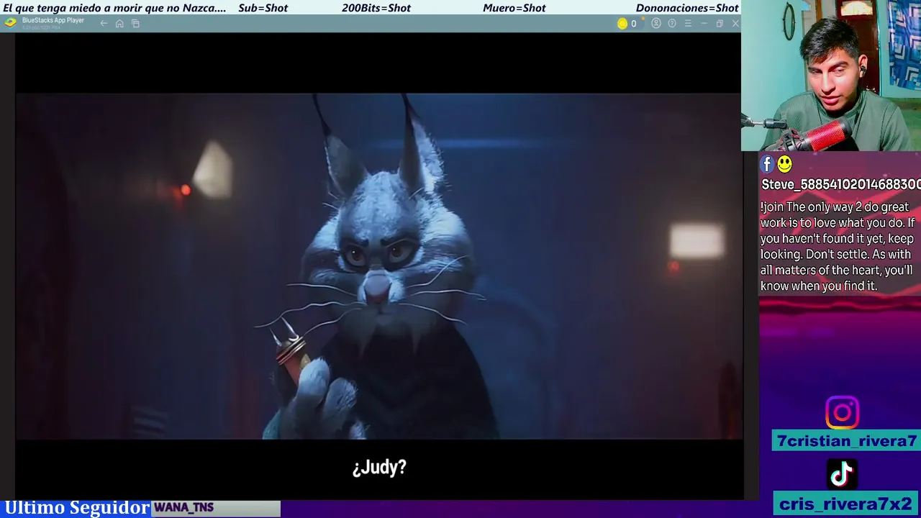Click the '!join The only way' chat message
The height and width of the screenshot is (518, 921).
(837, 246)
